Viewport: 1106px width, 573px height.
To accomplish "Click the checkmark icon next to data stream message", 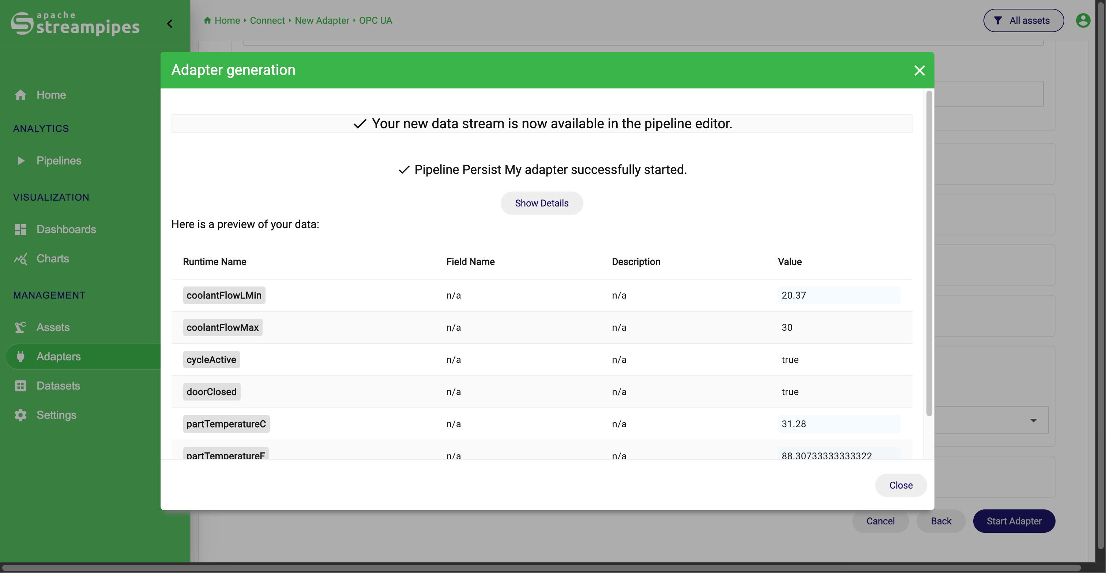I will point(360,123).
